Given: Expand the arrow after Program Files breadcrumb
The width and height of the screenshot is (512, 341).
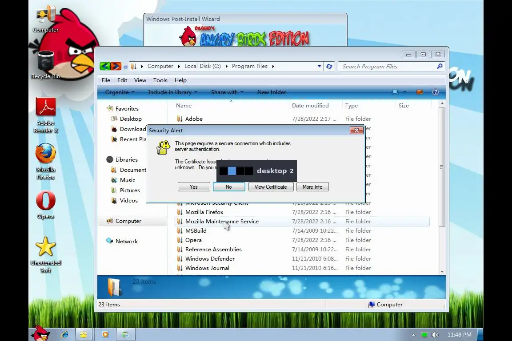Looking at the screenshot, I should tap(273, 66).
